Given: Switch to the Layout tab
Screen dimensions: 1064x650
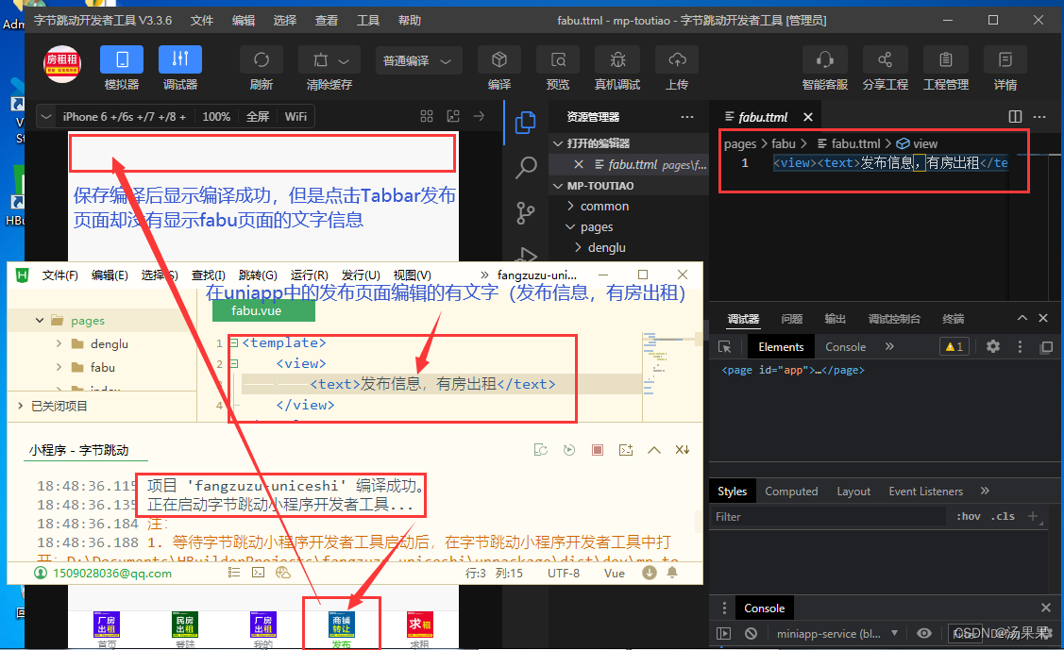Looking at the screenshot, I should [853, 492].
